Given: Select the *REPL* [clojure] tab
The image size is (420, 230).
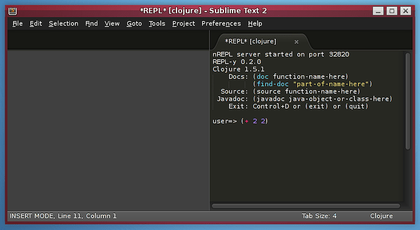Looking at the screenshot, I should coord(250,42).
